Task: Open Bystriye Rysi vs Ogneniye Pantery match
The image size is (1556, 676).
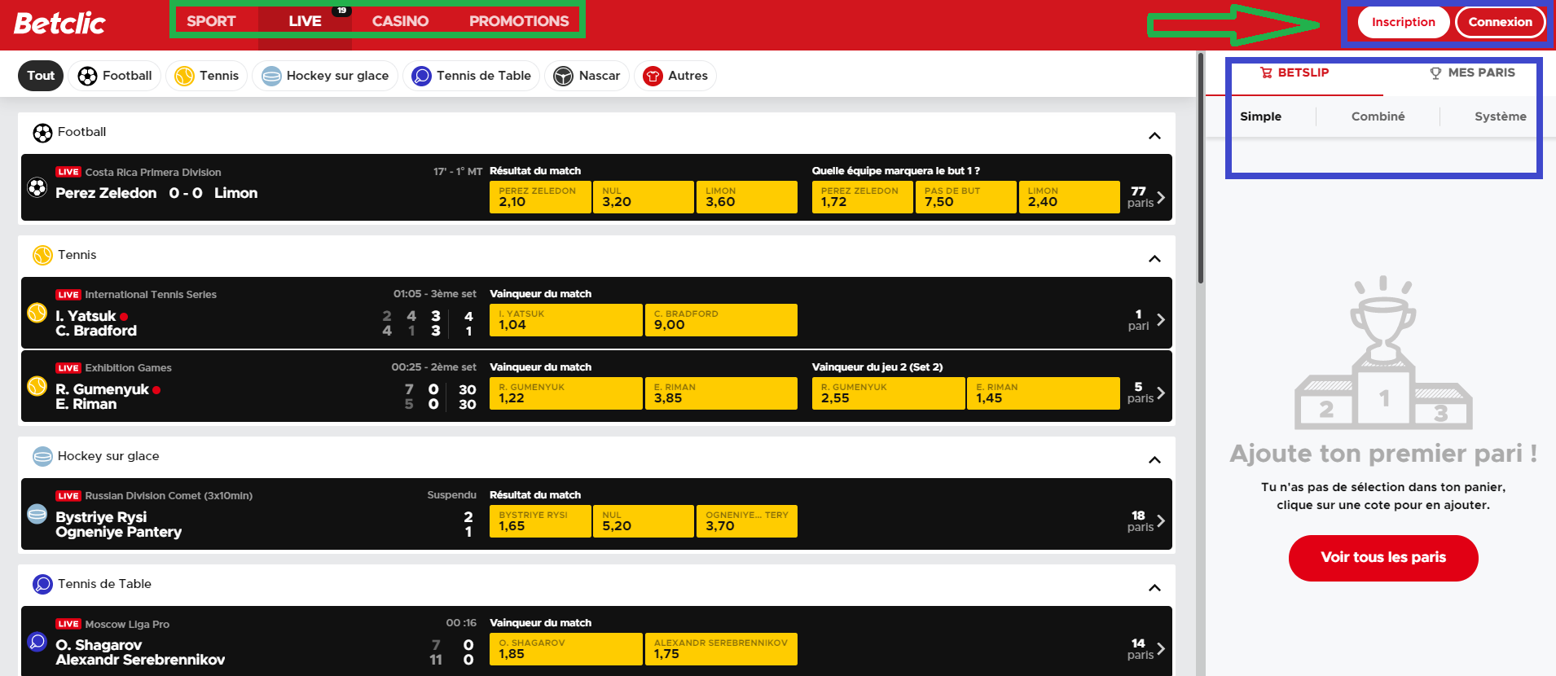Action: click(118, 525)
